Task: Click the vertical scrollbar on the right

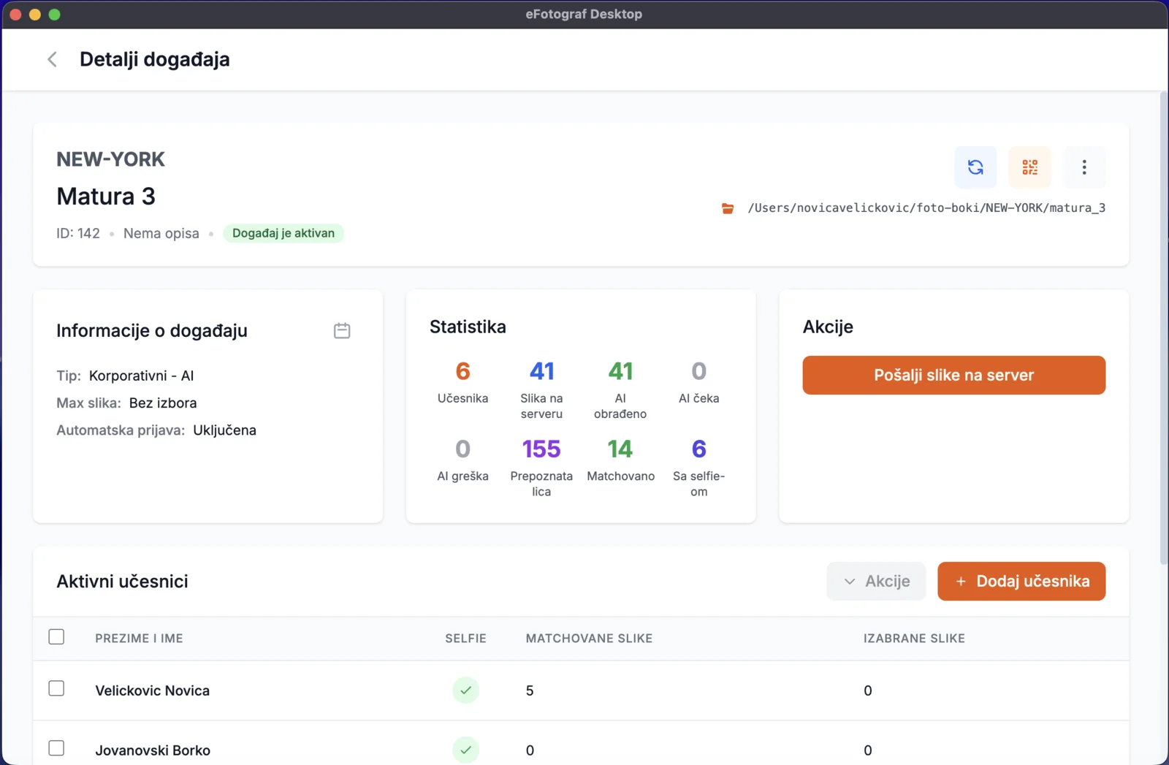Action: [1164, 327]
